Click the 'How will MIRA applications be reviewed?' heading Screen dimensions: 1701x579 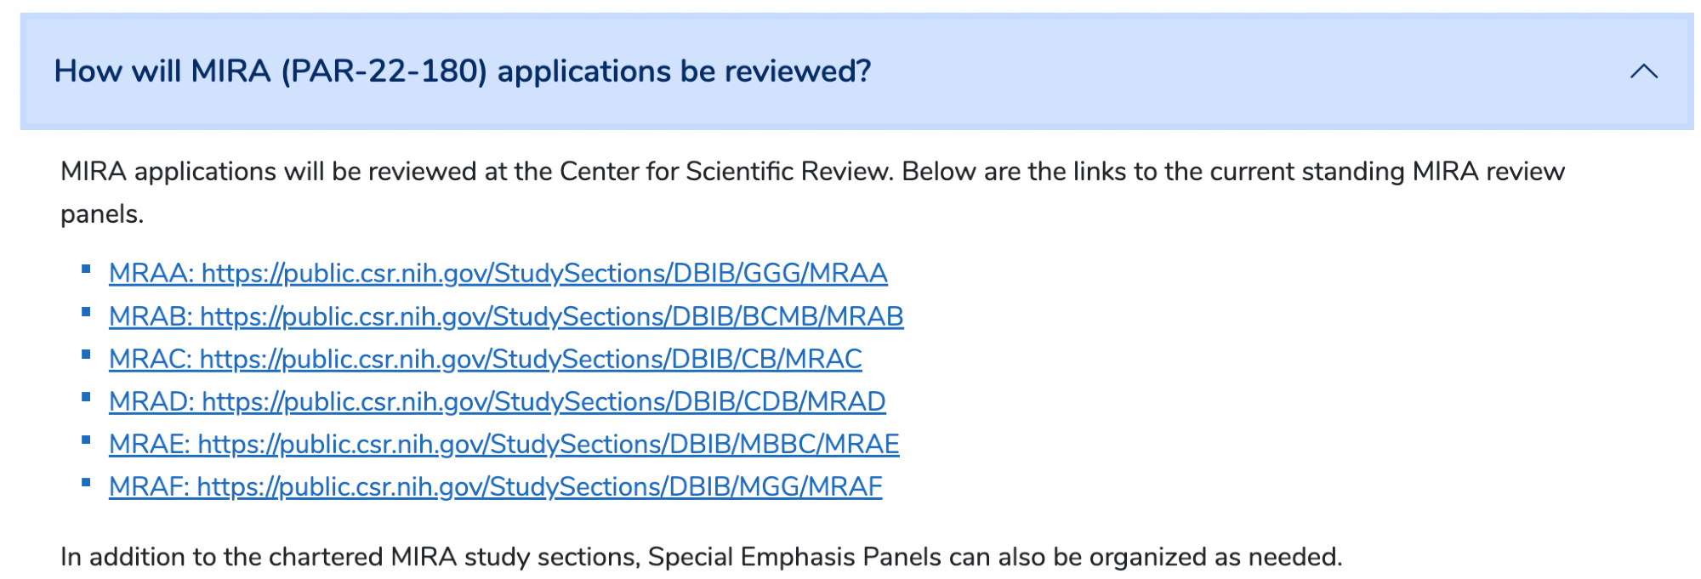click(x=462, y=71)
